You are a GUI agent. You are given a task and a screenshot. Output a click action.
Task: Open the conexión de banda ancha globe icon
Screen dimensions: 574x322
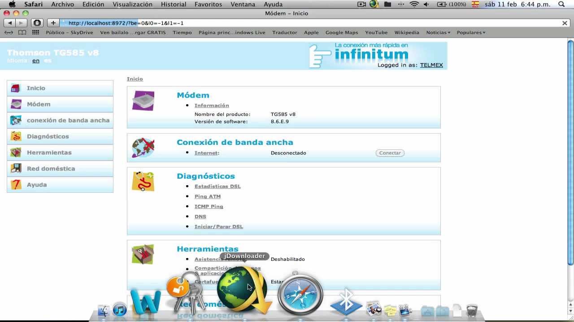16,120
